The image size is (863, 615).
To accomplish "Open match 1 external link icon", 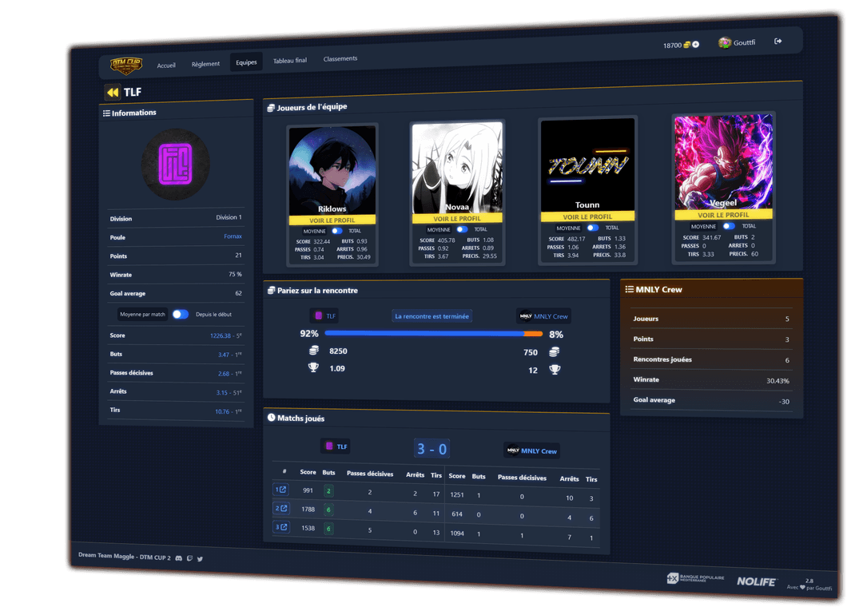I will click(280, 490).
